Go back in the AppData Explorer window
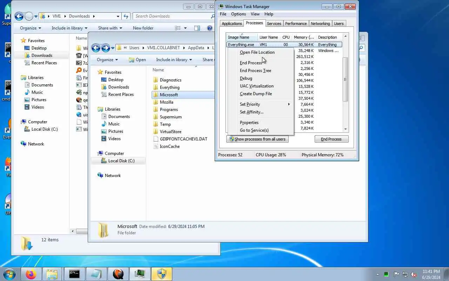449x281 pixels. click(96, 48)
